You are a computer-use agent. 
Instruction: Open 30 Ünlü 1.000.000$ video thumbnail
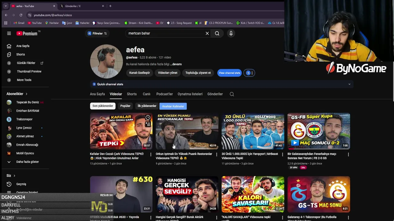point(253,131)
